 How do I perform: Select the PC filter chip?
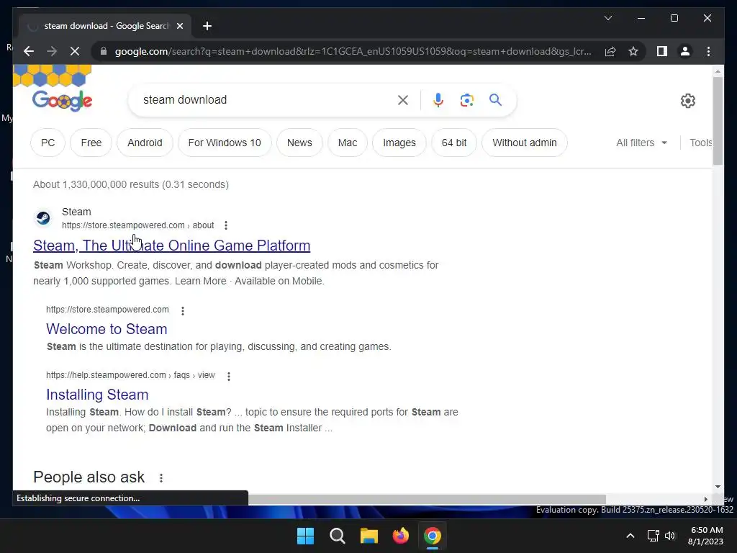[x=48, y=143]
